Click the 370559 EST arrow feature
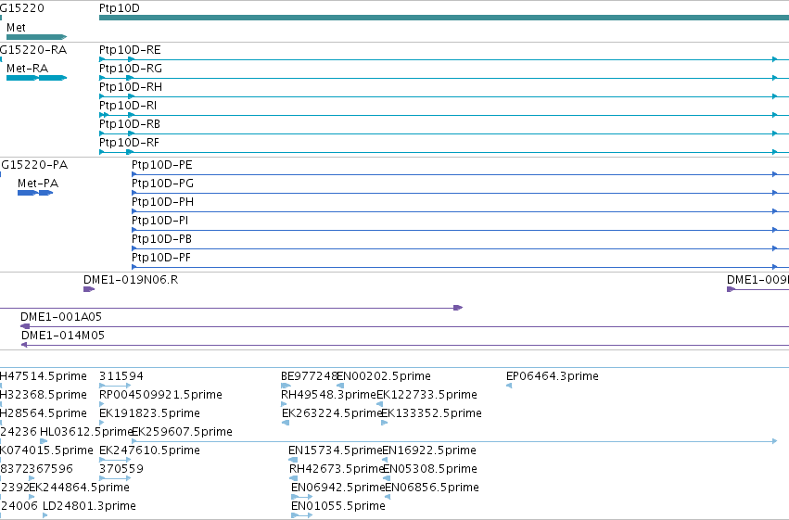Viewport: 789px width, 520px height. pyautogui.click(x=115, y=478)
